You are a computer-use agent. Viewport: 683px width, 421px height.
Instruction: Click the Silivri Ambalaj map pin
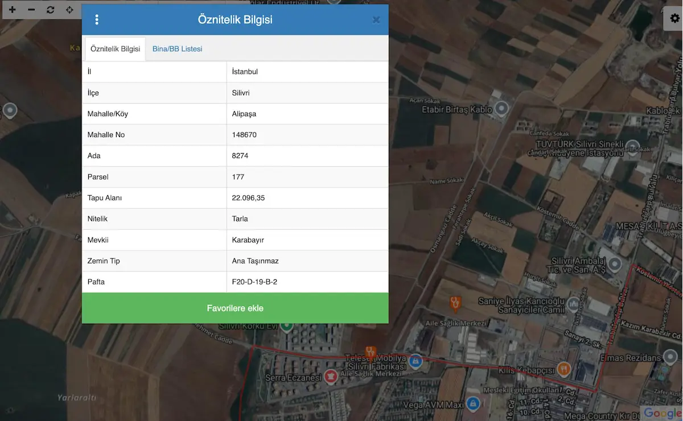click(615, 263)
